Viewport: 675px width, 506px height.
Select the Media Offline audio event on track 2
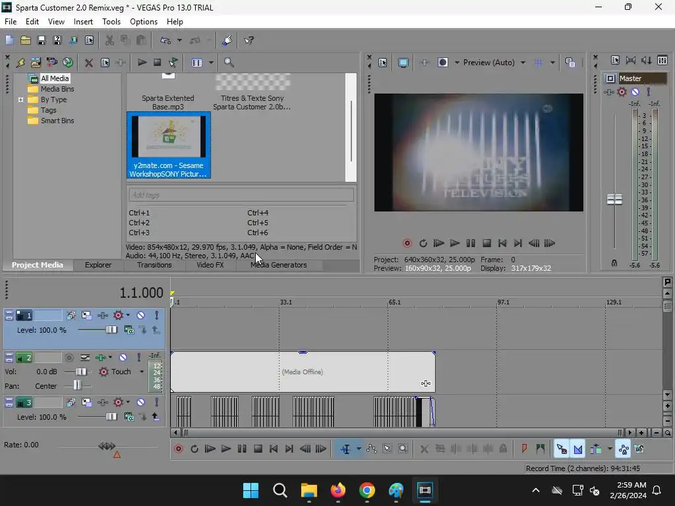click(x=303, y=372)
